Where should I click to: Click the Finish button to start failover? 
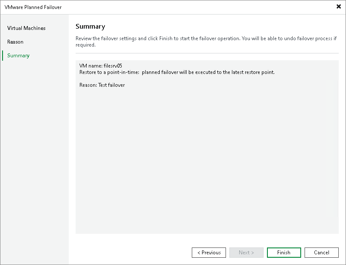click(x=284, y=253)
